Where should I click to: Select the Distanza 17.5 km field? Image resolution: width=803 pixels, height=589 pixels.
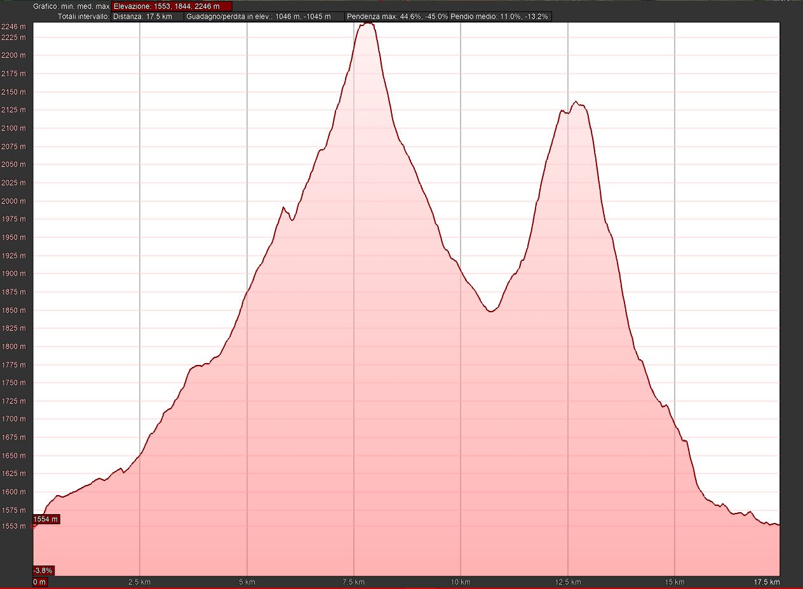click(x=147, y=17)
